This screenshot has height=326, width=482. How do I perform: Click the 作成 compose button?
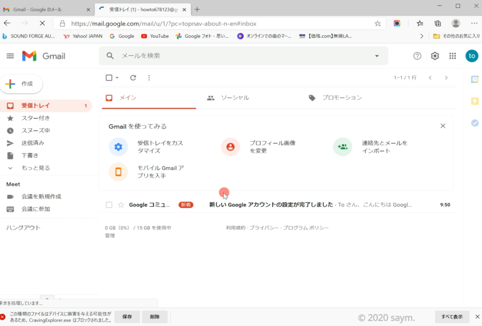pos(22,84)
